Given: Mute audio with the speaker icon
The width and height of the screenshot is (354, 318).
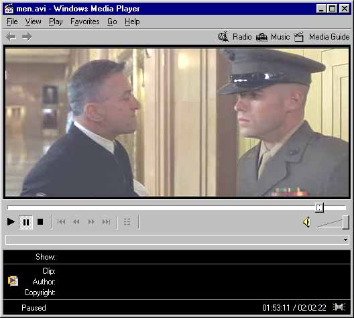Looking at the screenshot, I should 306,222.
